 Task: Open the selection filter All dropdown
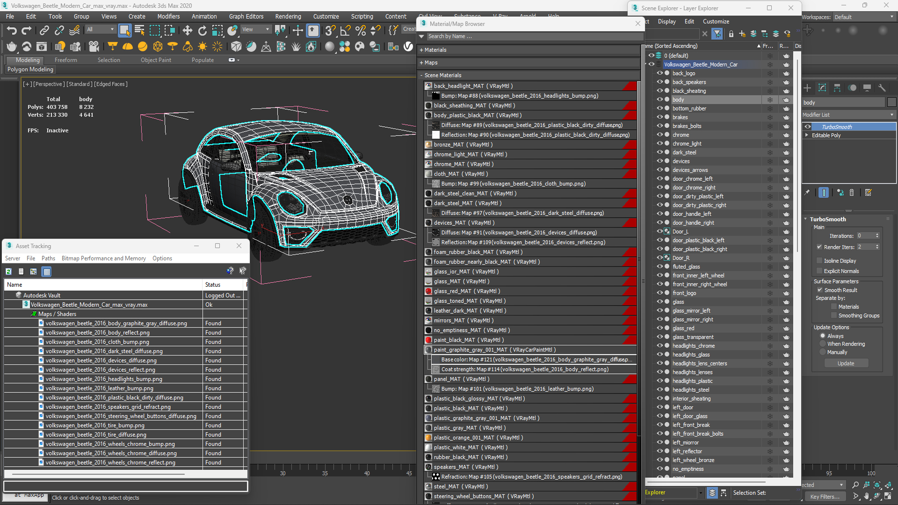(x=100, y=29)
